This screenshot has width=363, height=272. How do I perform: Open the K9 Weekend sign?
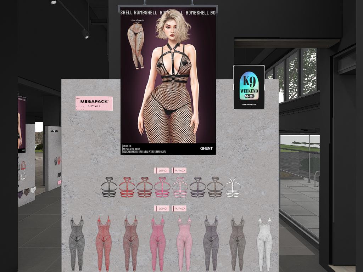click(x=249, y=87)
